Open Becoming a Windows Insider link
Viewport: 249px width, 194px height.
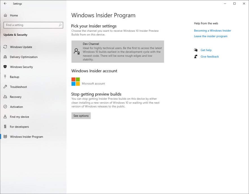tap(212, 31)
